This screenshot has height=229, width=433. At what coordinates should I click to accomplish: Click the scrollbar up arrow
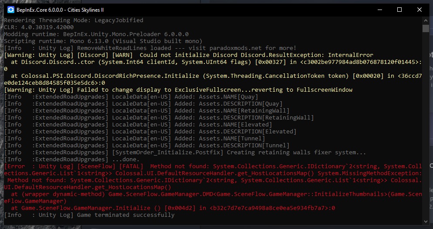coord(426,20)
